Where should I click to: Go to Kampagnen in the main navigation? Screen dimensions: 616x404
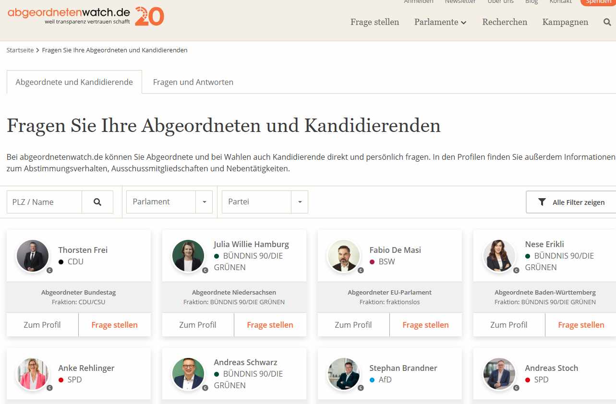565,22
